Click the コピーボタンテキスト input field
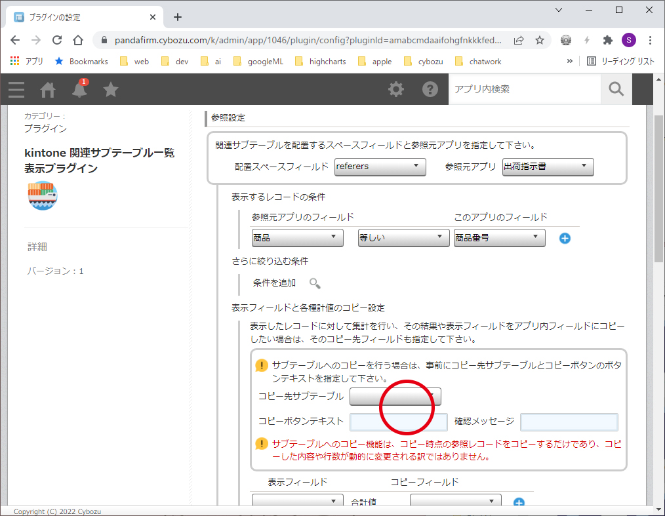This screenshot has width=665, height=516. pos(399,422)
